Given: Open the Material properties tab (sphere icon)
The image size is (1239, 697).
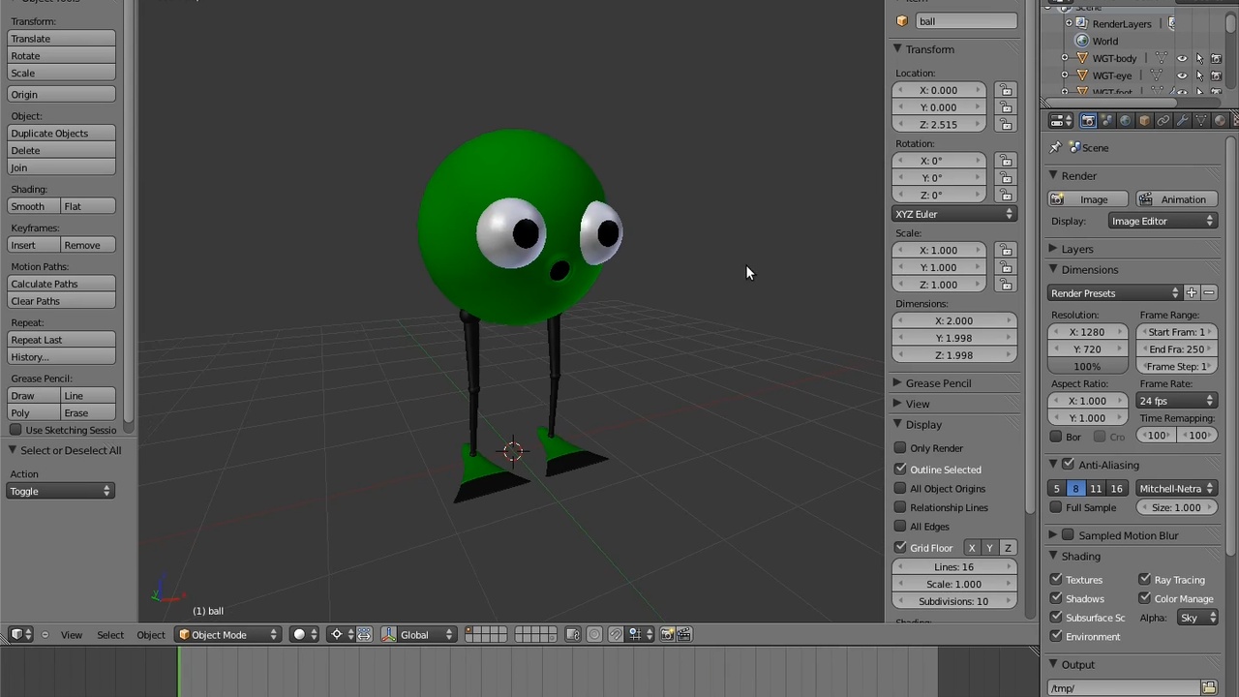Looking at the screenshot, I should click(1220, 121).
